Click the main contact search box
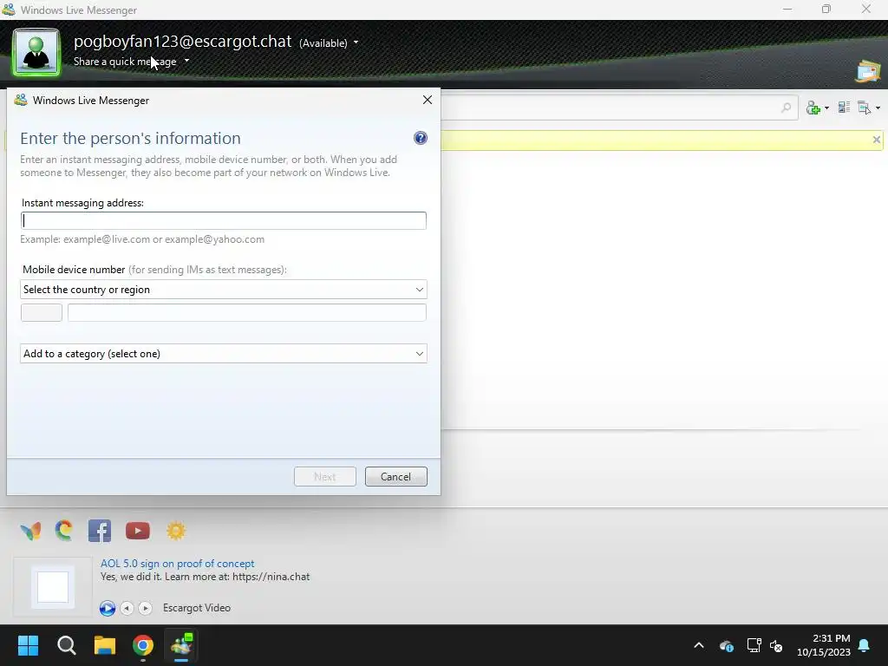This screenshot has height=666, width=888. pos(619,108)
